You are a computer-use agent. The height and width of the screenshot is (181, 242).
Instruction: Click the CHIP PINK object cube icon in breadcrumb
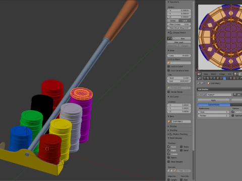[209, 83]
